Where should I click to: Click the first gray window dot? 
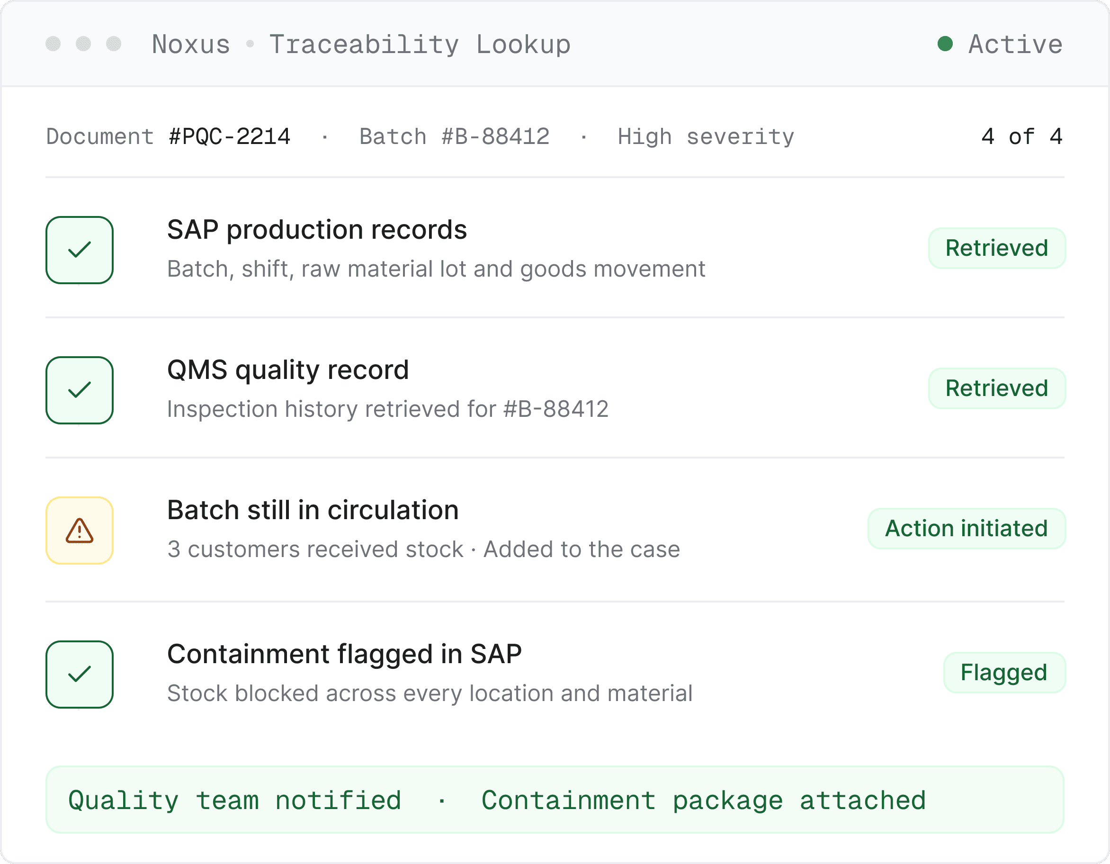(x=53, y=44)
